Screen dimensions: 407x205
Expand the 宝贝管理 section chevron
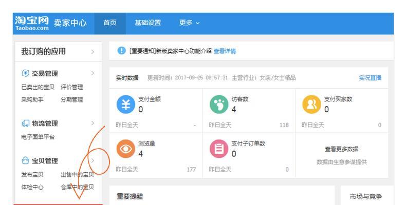coord(92,161)
